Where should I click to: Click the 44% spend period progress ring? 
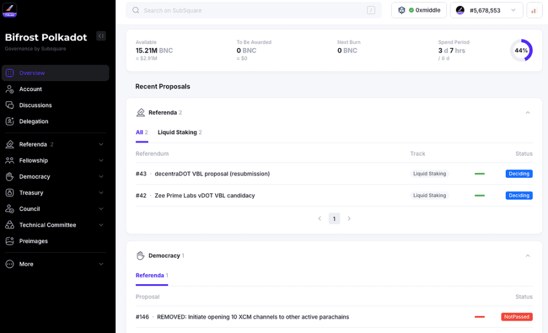click(x=521, y=51)
